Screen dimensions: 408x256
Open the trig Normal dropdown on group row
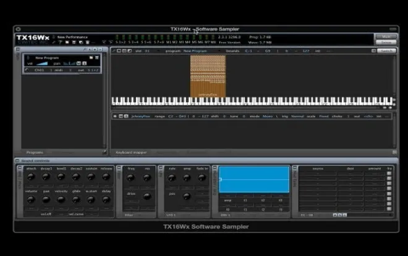[x=297, y=117]
